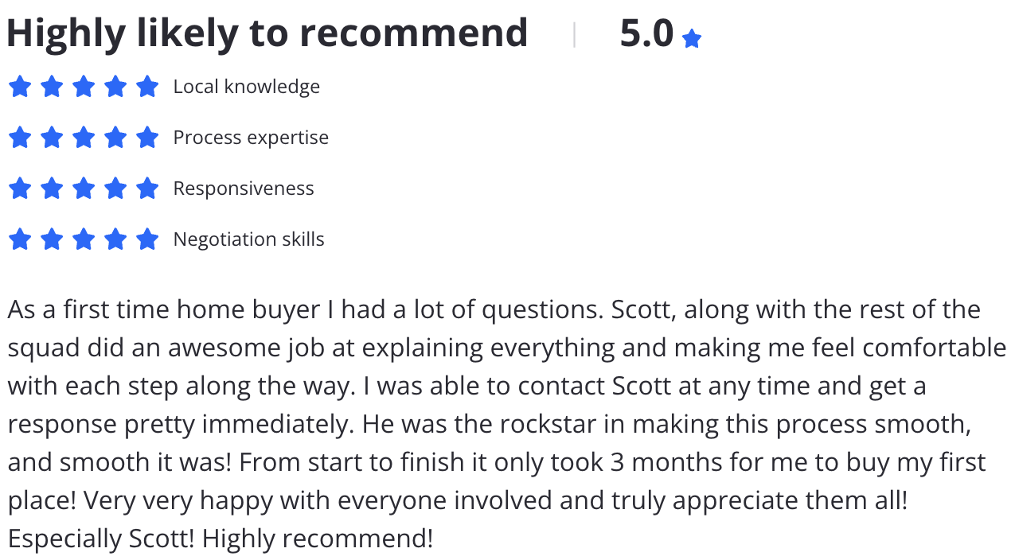
Task: Click the Negotiation skills label
Action: pyautogui.click(x=249, y=239)
